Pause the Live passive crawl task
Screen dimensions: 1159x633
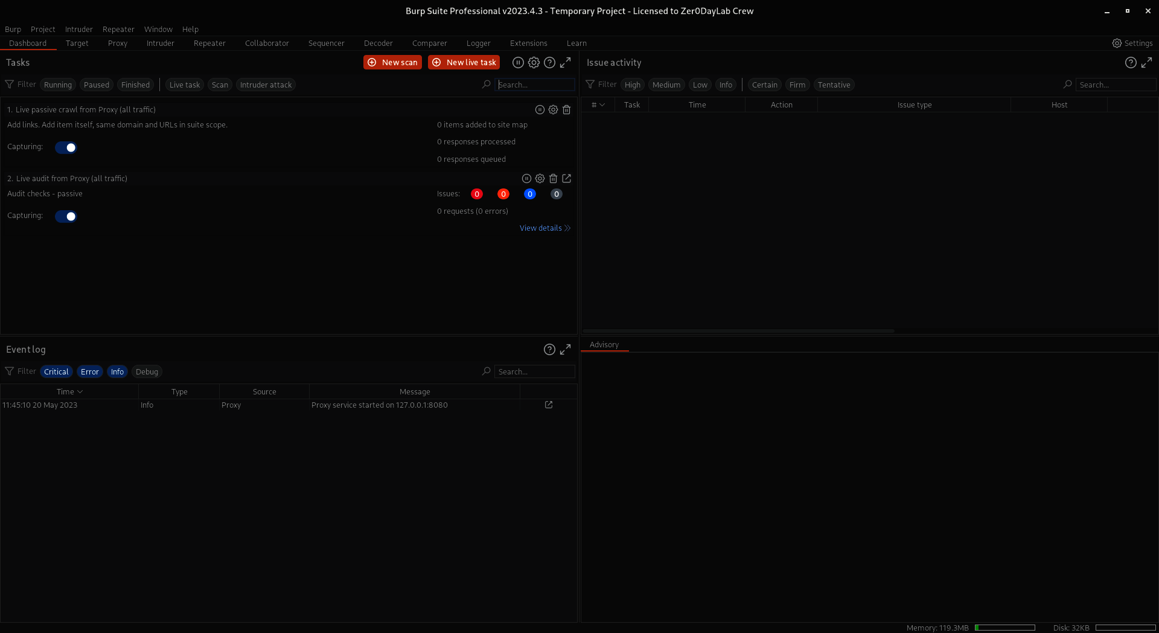(540, 110)
